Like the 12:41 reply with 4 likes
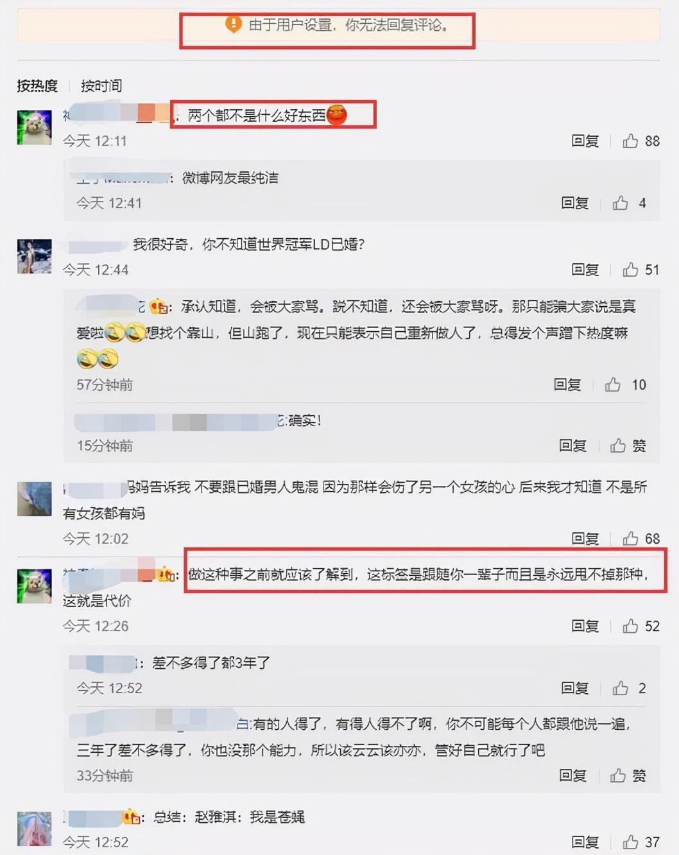Screen dimensions: 679x855 point(620,203)
